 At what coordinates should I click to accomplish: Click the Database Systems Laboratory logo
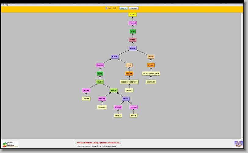pyautogui.click(x=10, y=144)
